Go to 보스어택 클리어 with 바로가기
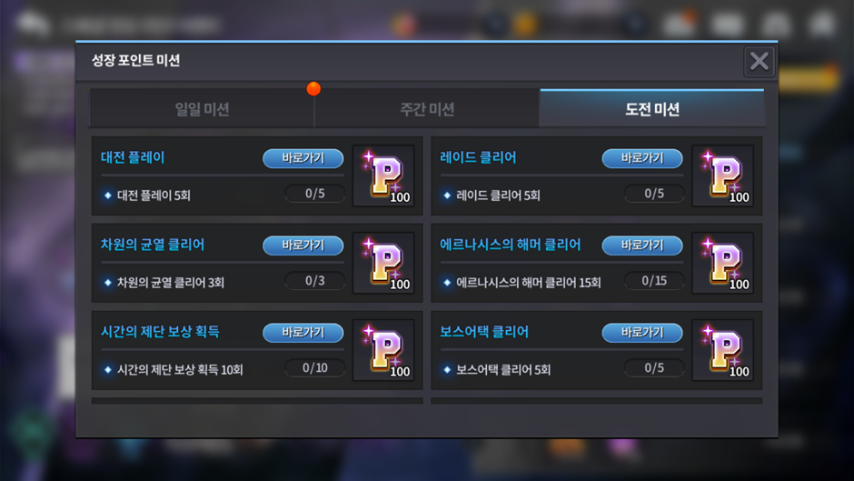The image size is (854, 481). (x=642, y=333)
